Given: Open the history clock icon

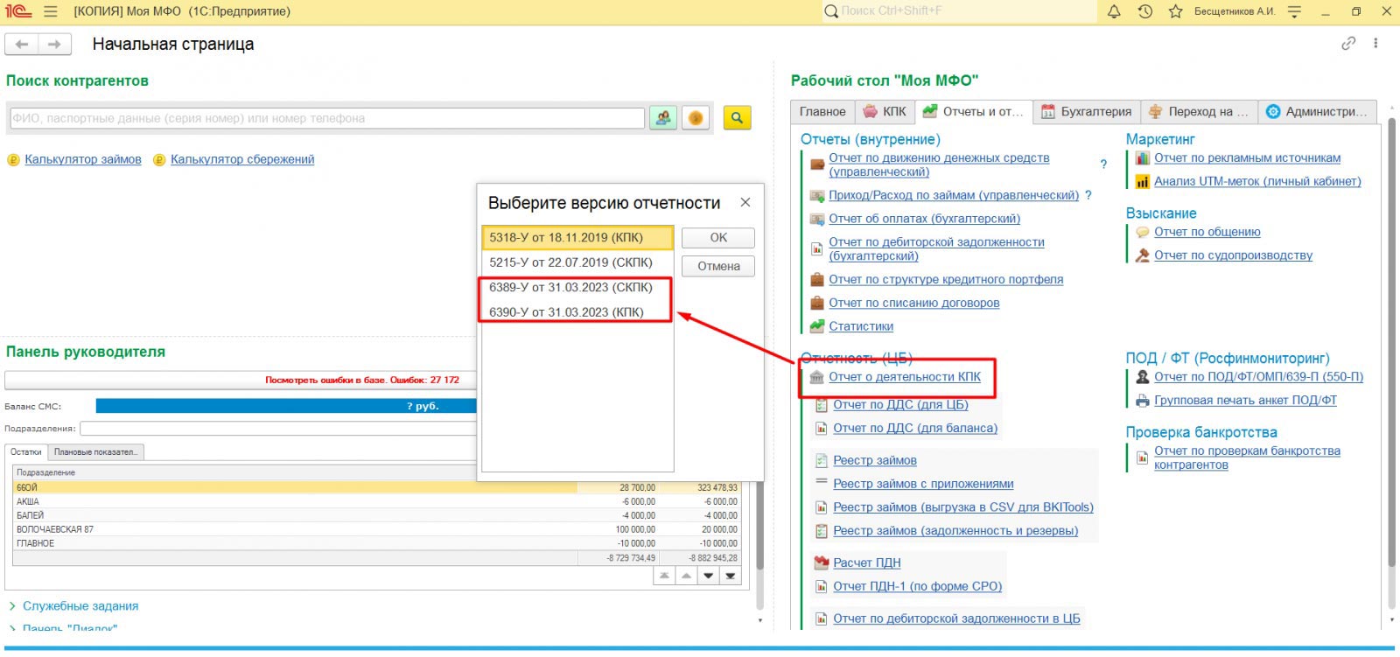Looking at the screenshot, I should 1144,11.
